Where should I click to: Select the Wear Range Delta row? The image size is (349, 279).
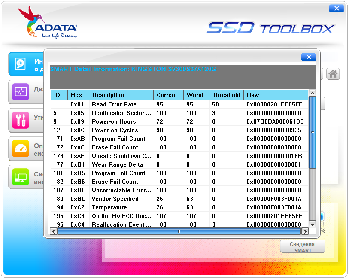(179, 165)
